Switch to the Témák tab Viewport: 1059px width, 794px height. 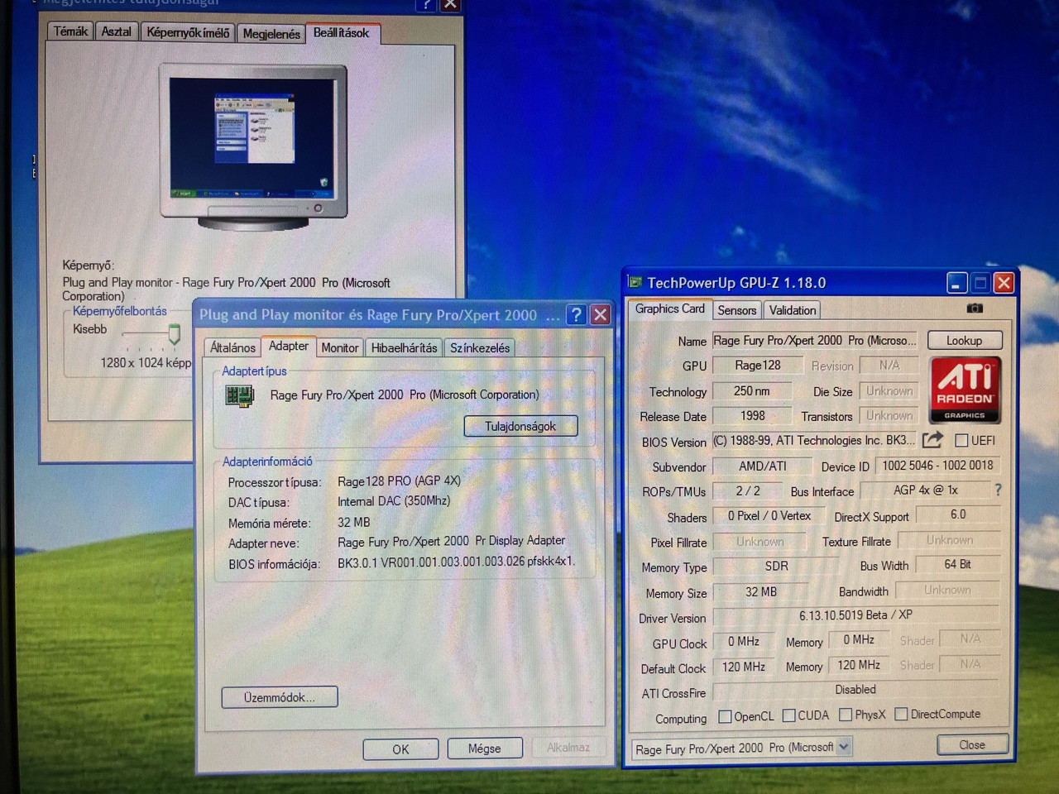70,31
